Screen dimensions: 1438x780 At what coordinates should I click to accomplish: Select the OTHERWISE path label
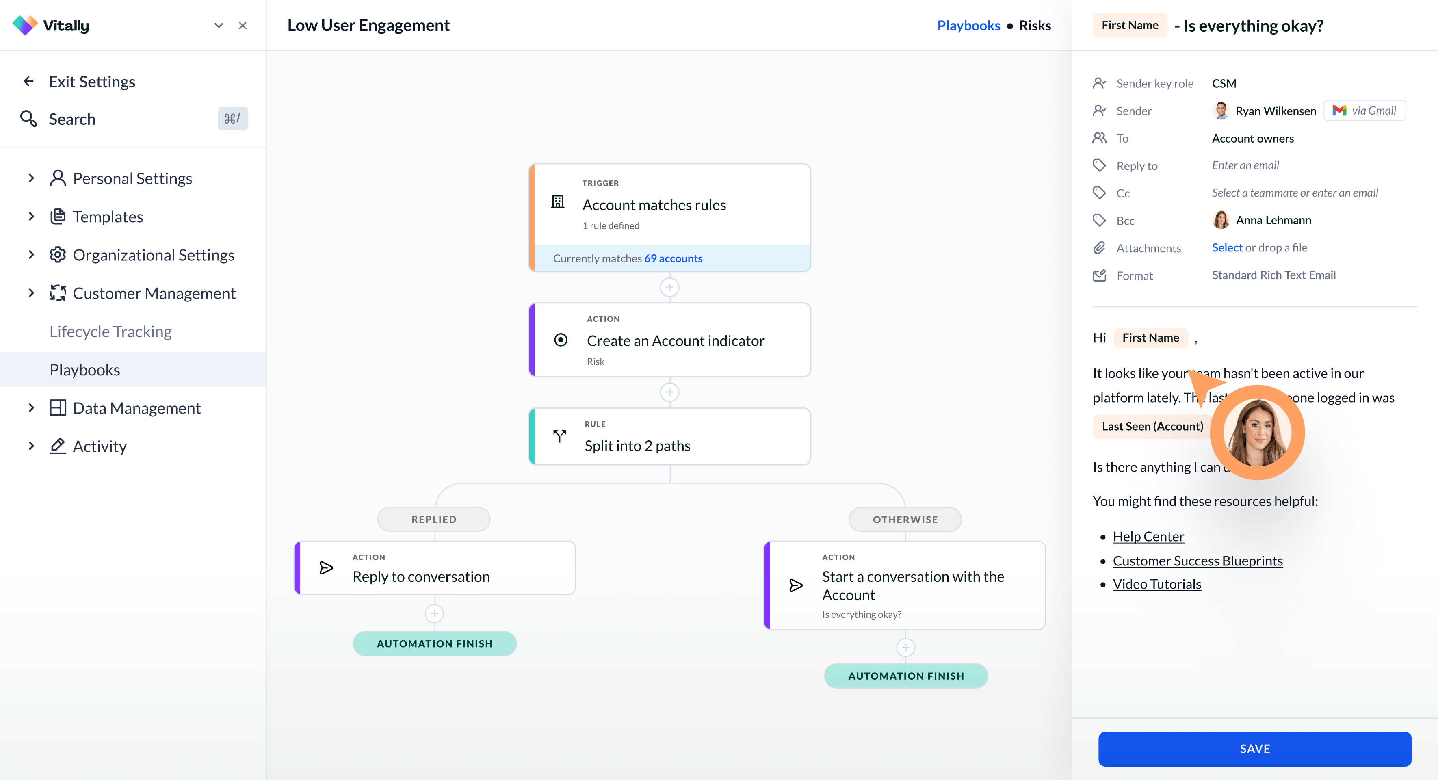tap(905, 519)
